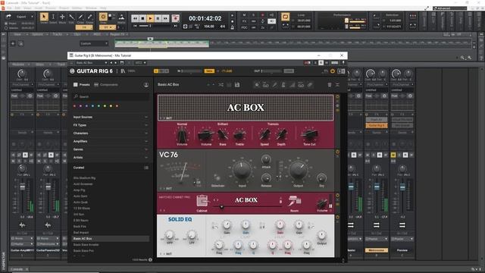This screenshot has height=273, width=485.
Task: Toggle the Loop on/off button
Action: pyautogui.click(x=285, y=17)
